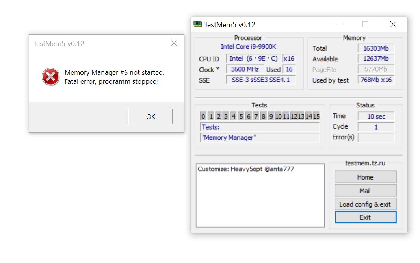Click OK in the fatal error dialog
The width and height of the screenshot is (420, 263).
(x=151, y=117)
